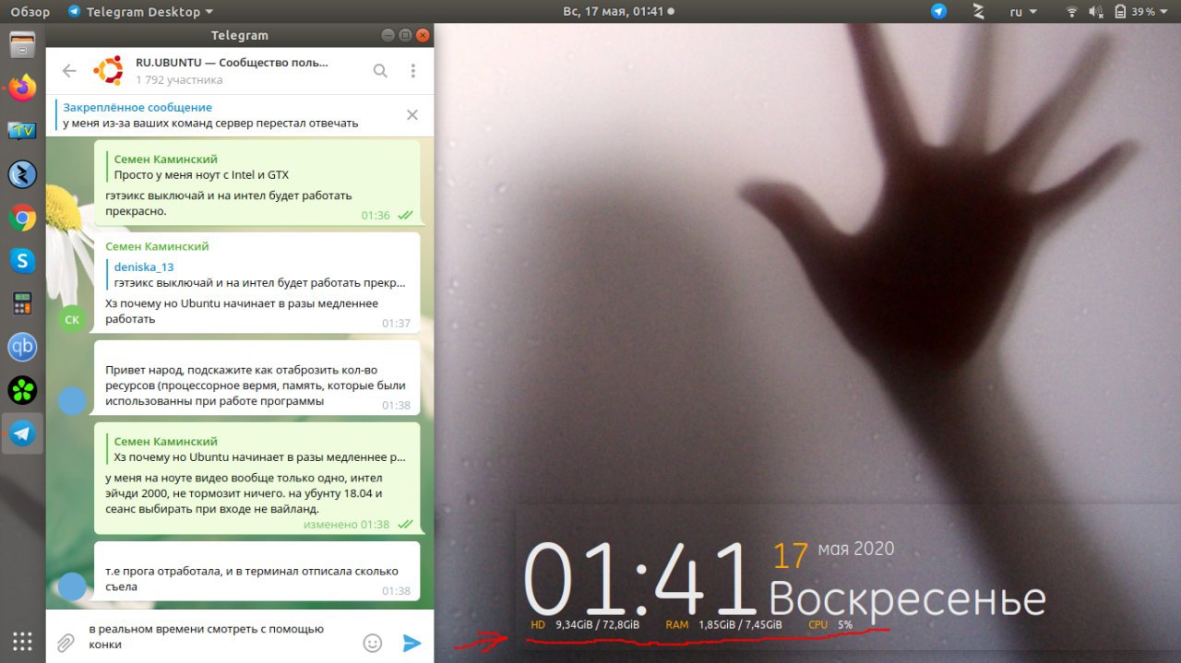The height and width of the screenshot is (663, 1181).
Task: Click the '1 792 участника' members text
Action: (179, 80)
